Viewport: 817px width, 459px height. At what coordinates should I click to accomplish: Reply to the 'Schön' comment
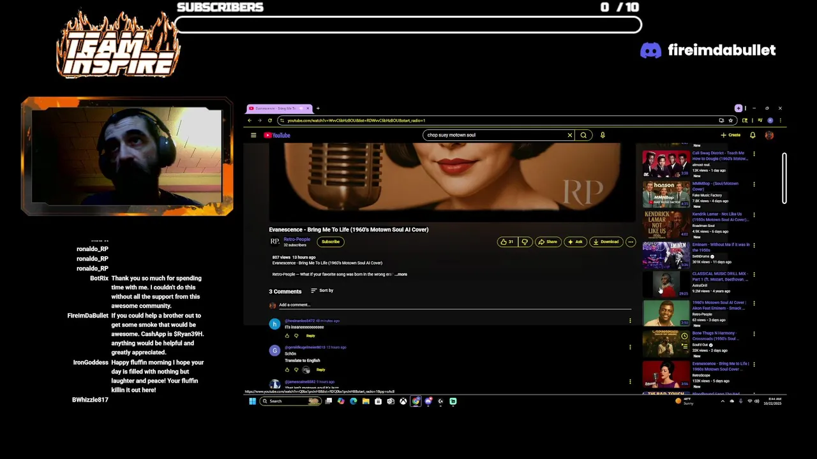tap(320, 370)
